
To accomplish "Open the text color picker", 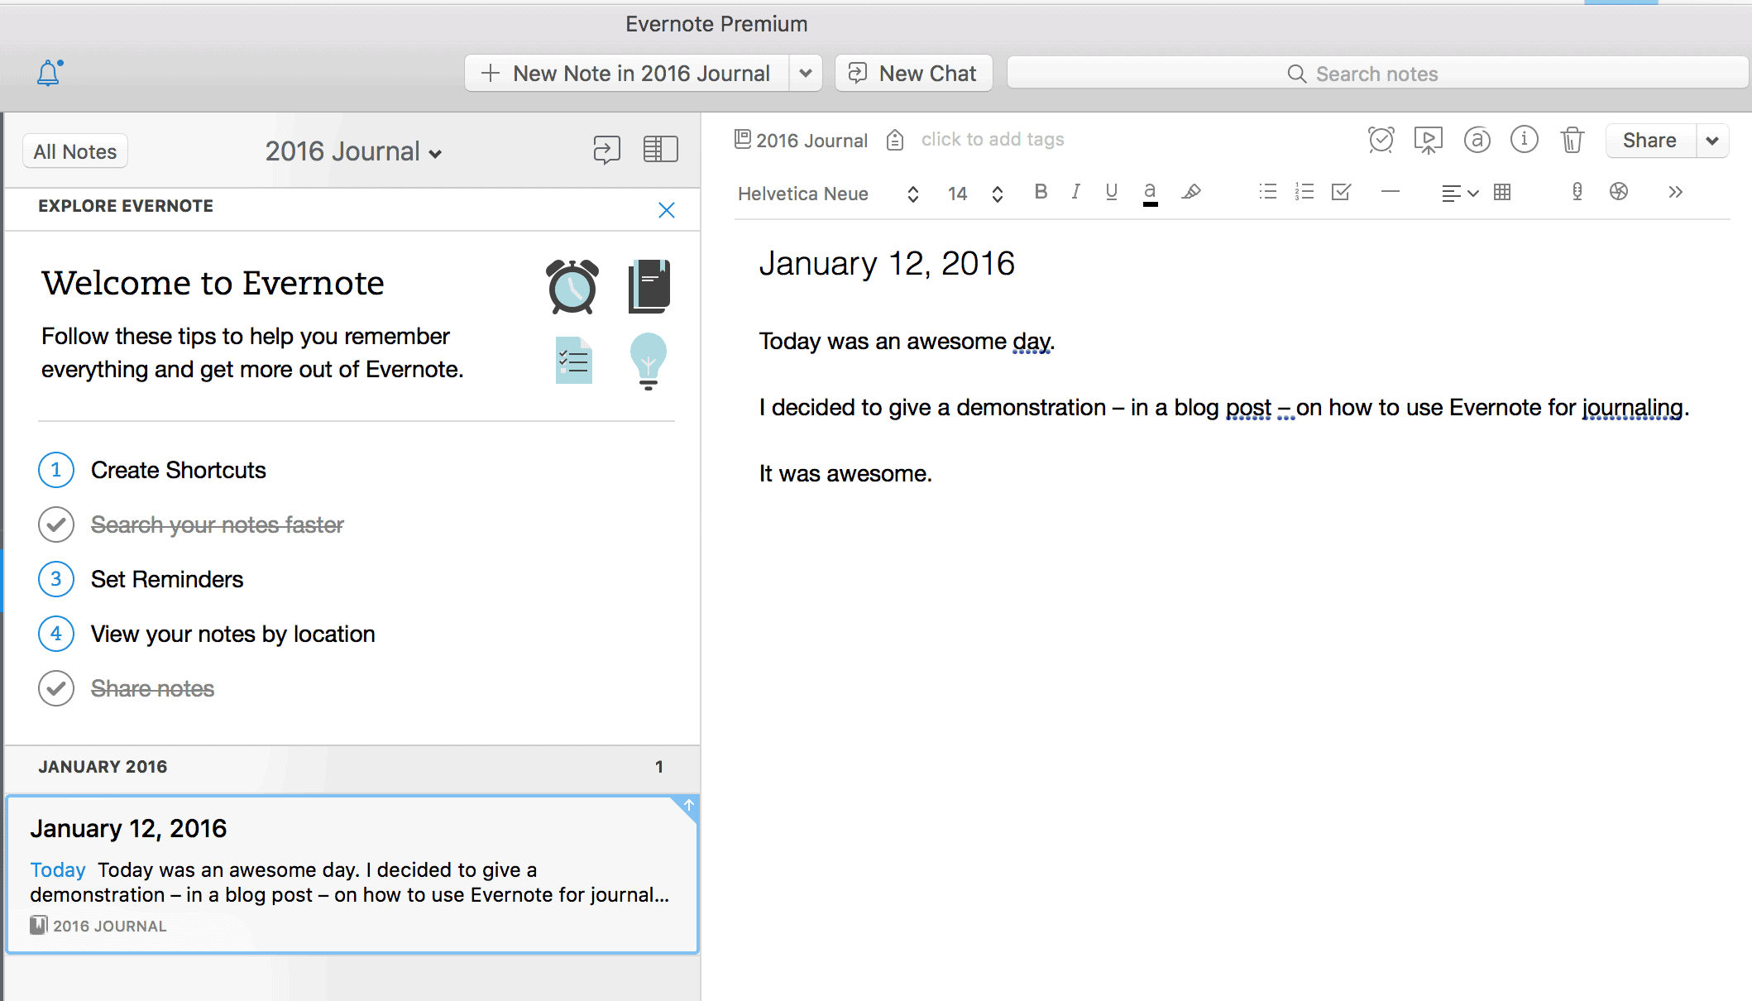I will [1150, 193].
